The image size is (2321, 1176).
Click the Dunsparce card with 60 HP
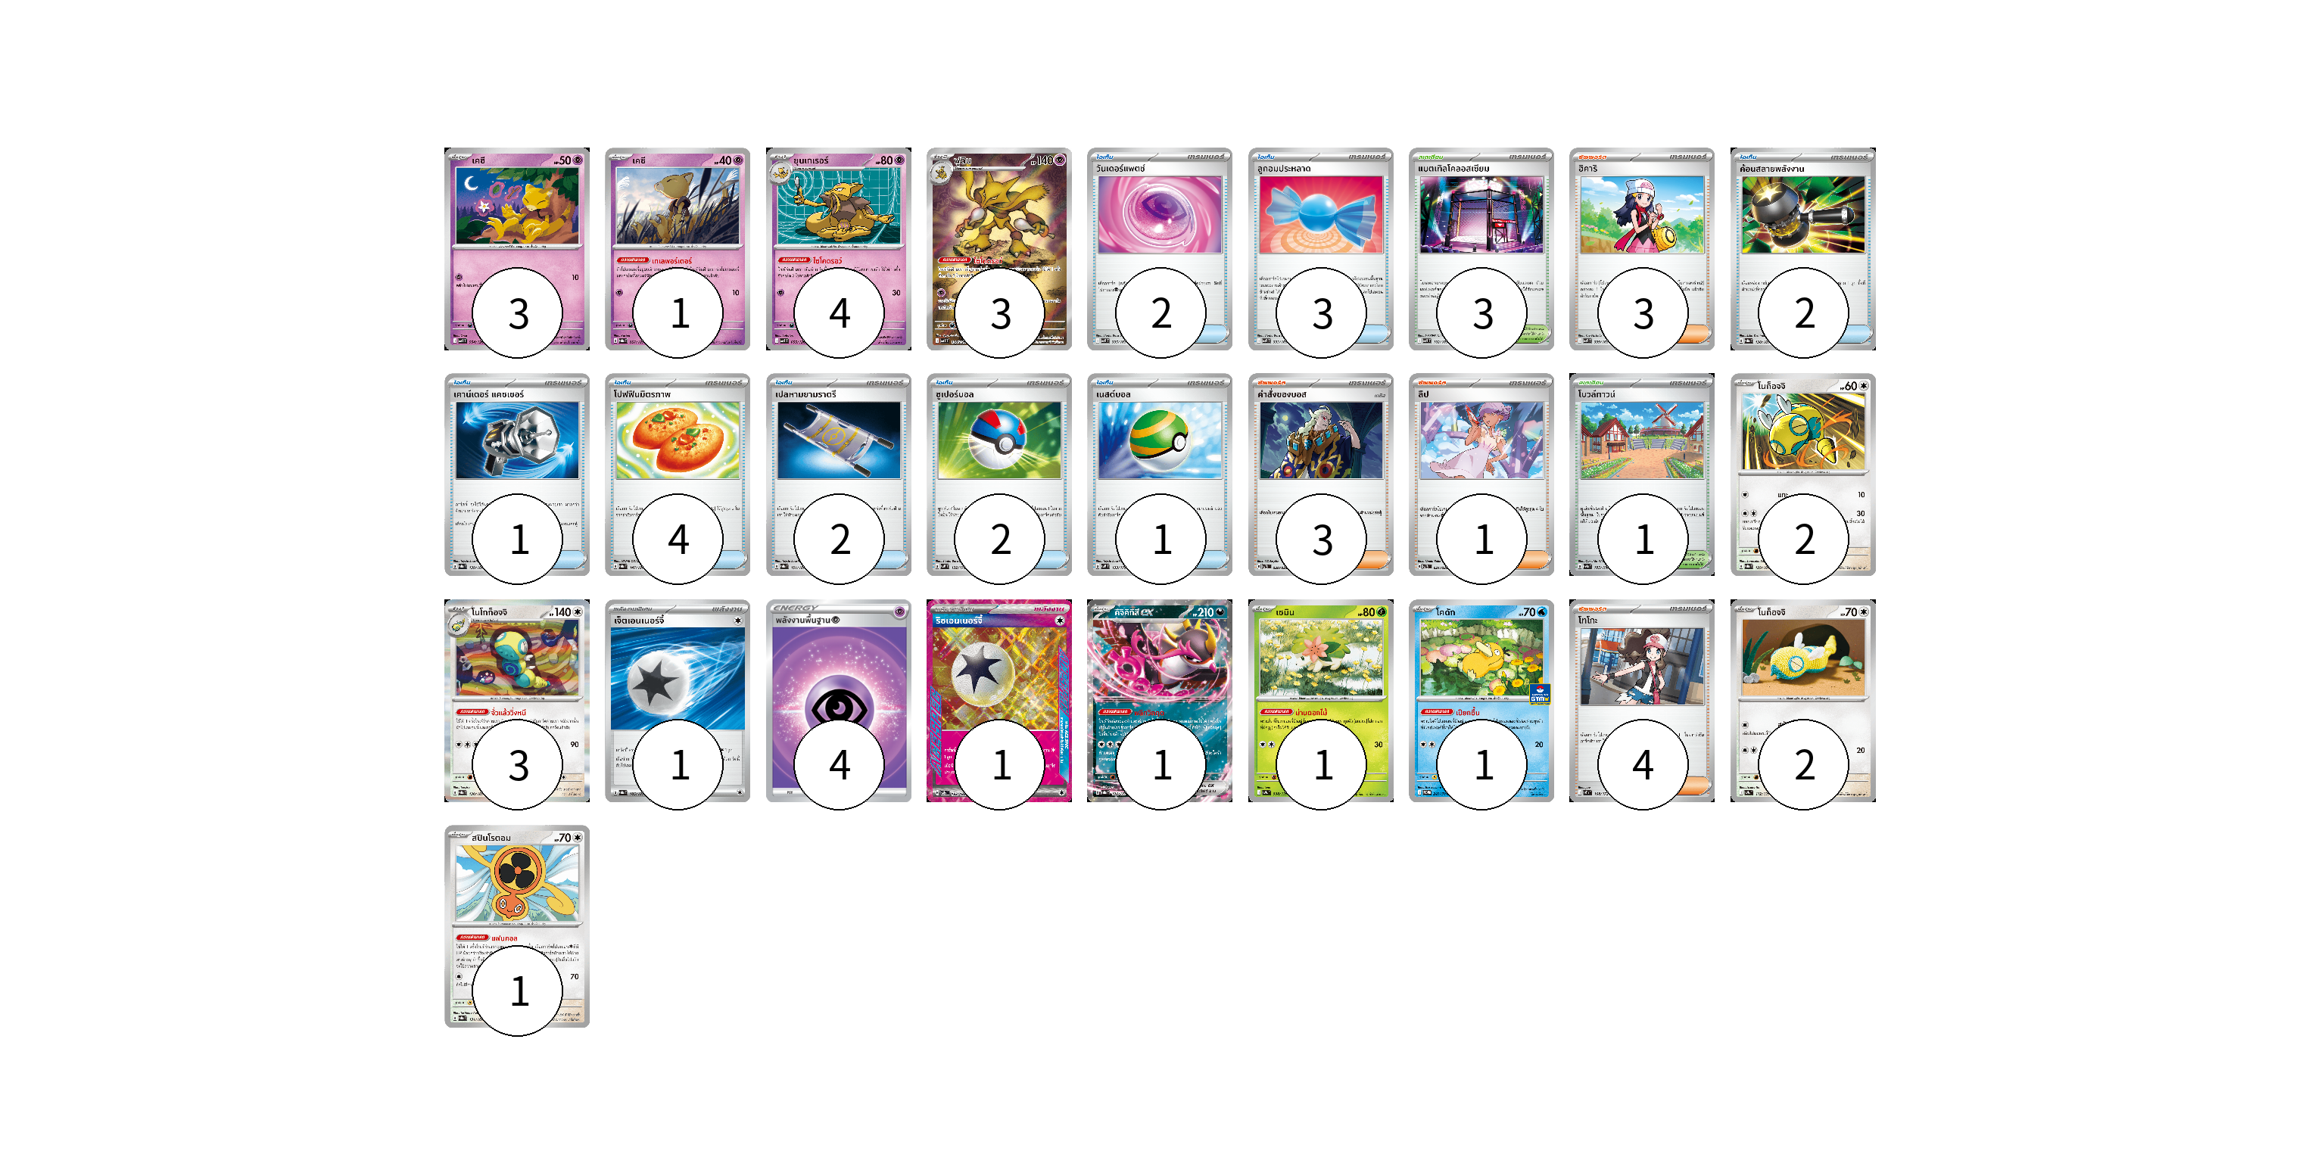(x=1802, y=474)
